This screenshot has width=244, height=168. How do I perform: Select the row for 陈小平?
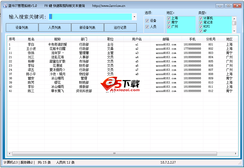click(x=122, y=74)
